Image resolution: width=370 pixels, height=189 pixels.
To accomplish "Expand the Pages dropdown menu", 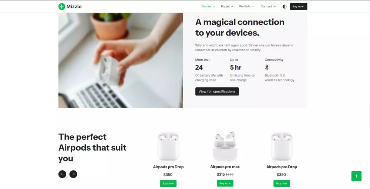I will pyautogui.click(x=227, y=7).
